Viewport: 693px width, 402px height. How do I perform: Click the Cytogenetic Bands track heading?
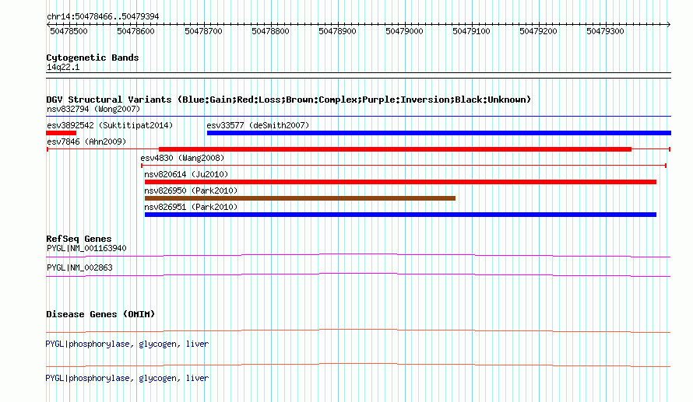[93, 58]
